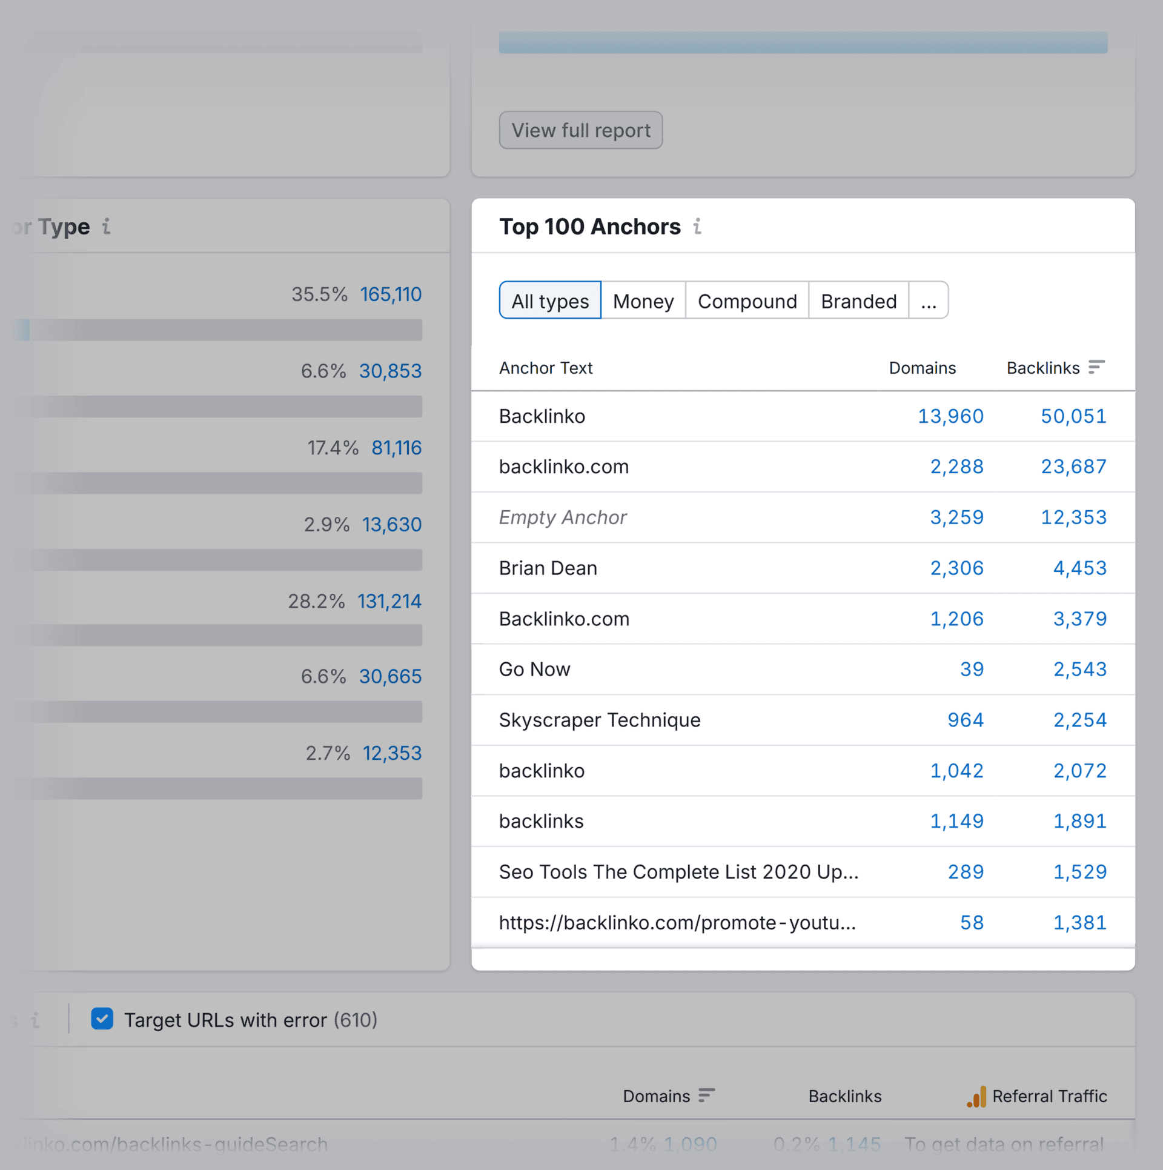Open the 2,288 domains link for backlinko.com
The height and width of the screenshot is (1170, 1163).
pyautogui.click(x=957, y=467)
